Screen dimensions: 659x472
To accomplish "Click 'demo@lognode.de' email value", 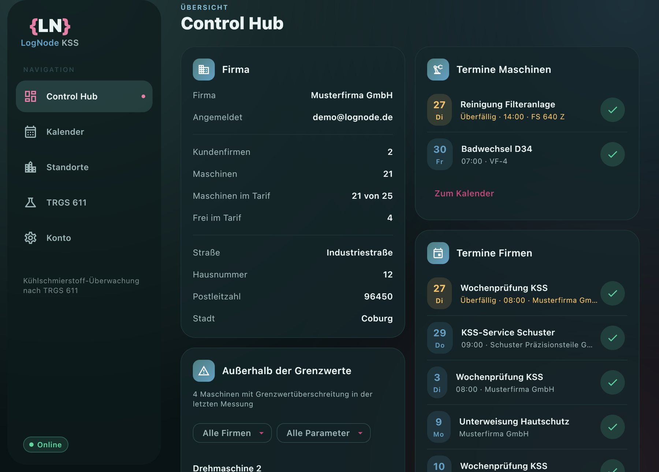I will [x=353, y=117].
